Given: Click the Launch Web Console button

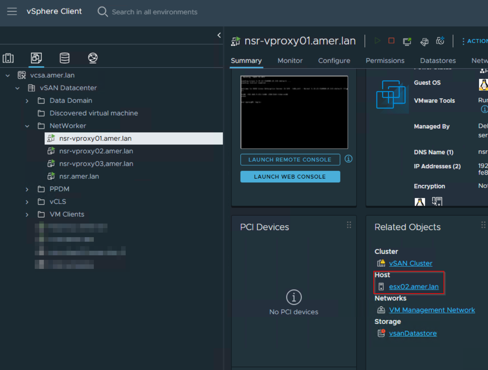Looking at the screenshot, I should click(x=290, y=177).
